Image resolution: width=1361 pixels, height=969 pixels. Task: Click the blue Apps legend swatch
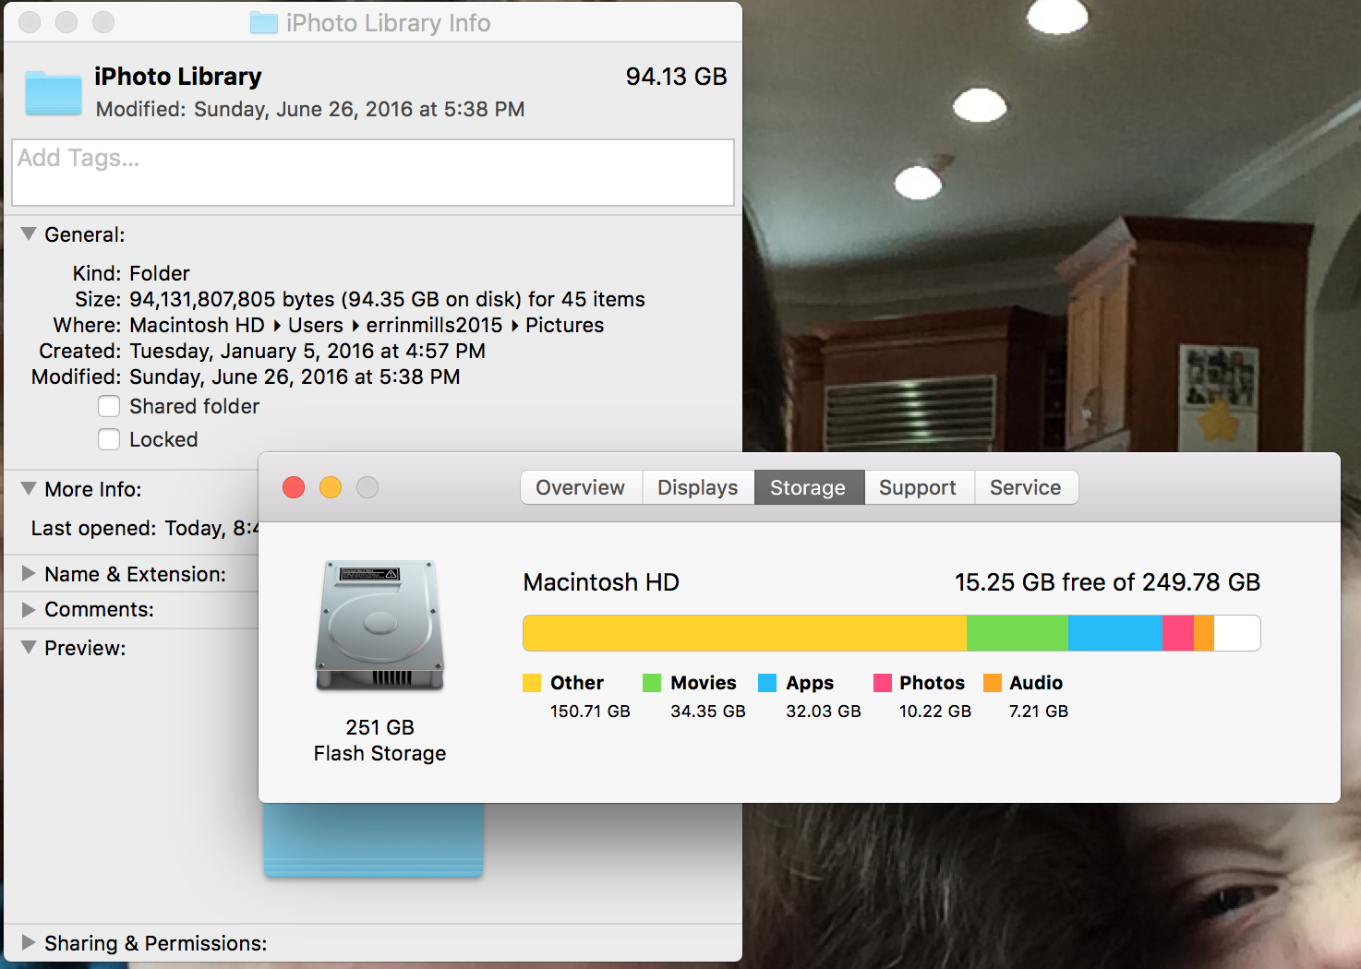pos(767,683)
